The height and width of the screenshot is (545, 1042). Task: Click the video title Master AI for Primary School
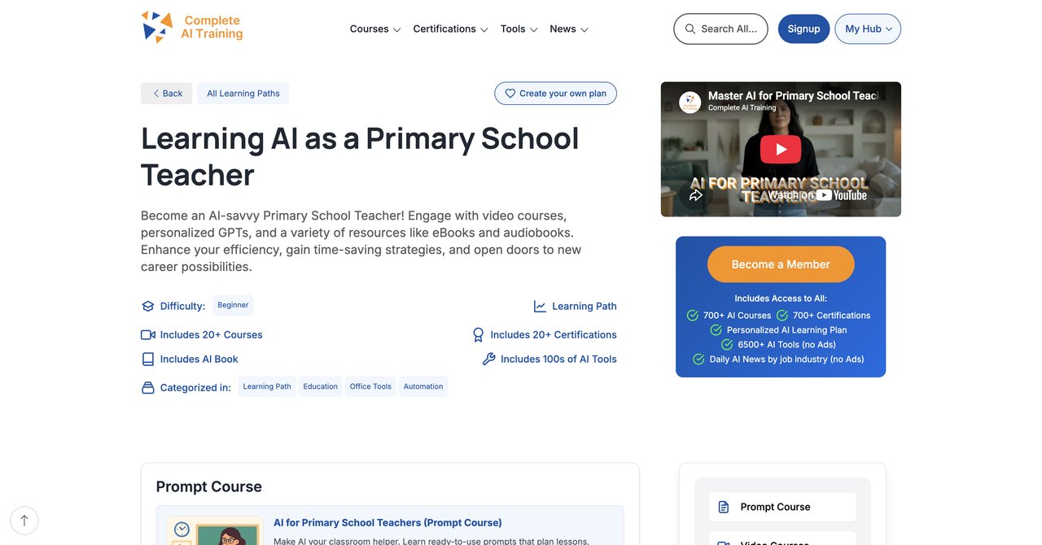pyautogui.click(x=792, y=96)
